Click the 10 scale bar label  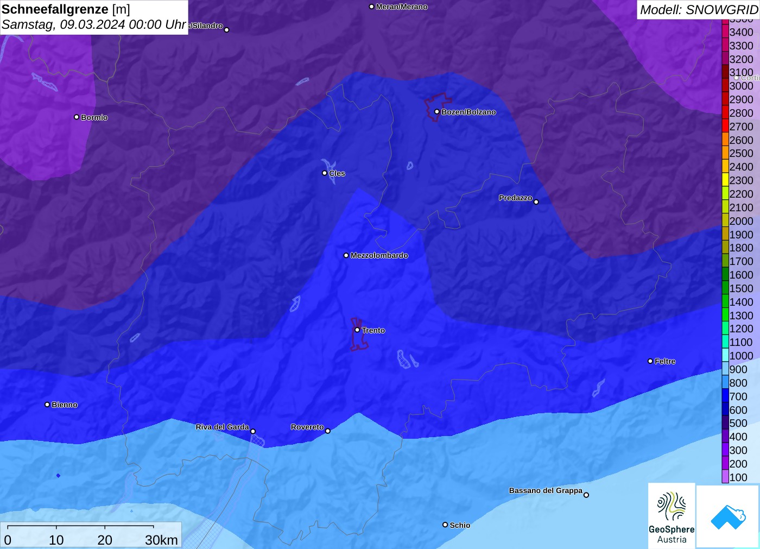tap(56, 540)
